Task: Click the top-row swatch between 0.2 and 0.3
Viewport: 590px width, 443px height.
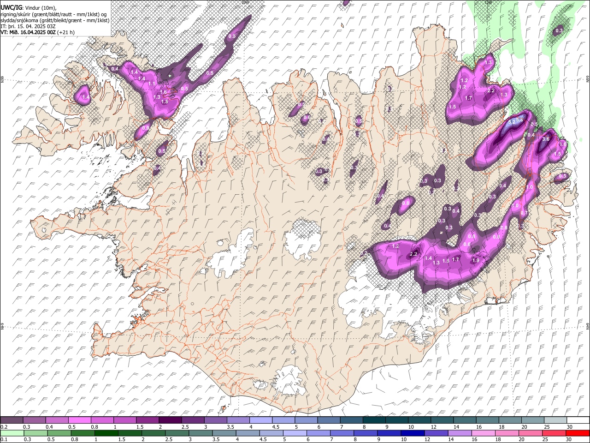Action: (12, 420)
